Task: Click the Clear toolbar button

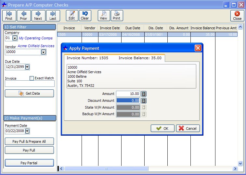Action: (85, 16)
